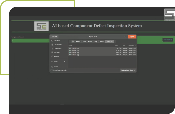Image resolution: width=175 pixels, height=114 pixels.
Task: Open the Customised Files filter dropdown
Action: coord(128,70)
